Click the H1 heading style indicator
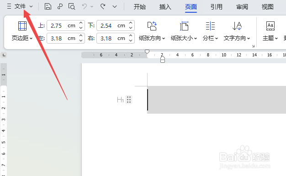Screen dimensions: 286x176 [x=120, y=100]
